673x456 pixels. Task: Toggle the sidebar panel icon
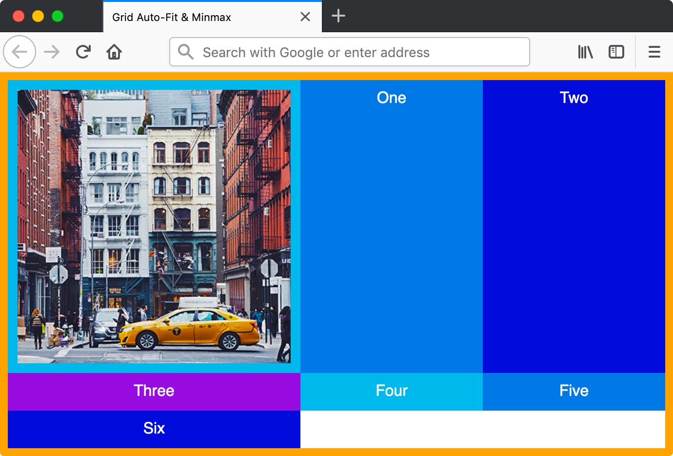click(616, 52)
